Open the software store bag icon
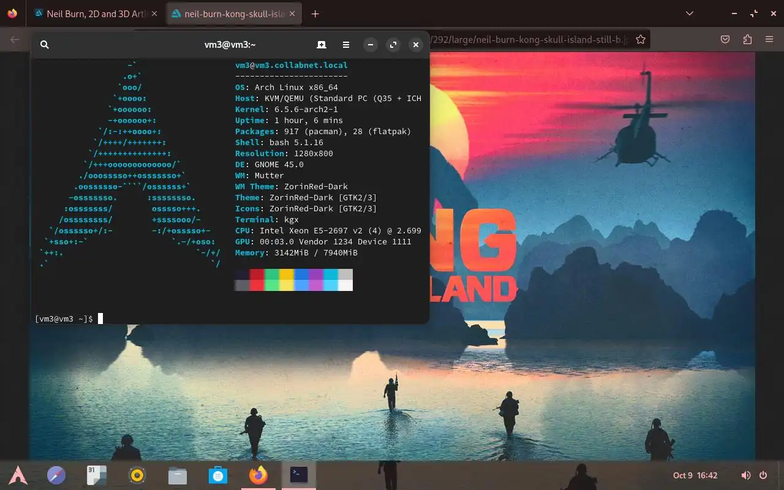Screen dimensions: 784x490 [x=218, y=475]
